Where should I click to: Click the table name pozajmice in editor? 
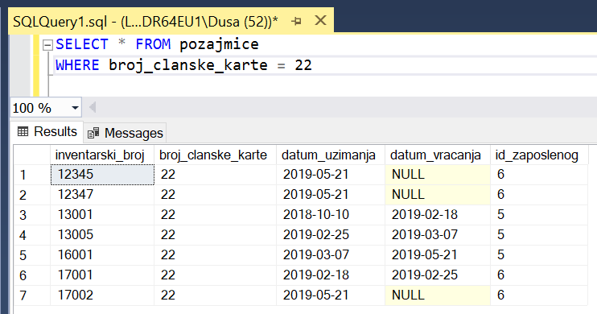tap(219, 44)
